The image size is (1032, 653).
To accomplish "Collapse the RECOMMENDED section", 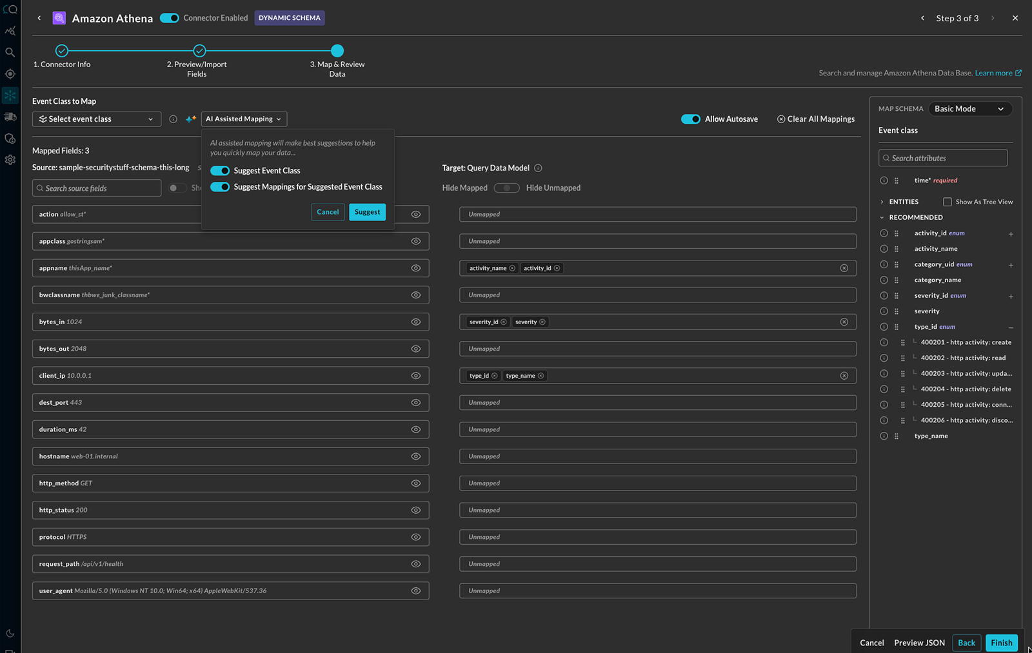I will [882, 218].
